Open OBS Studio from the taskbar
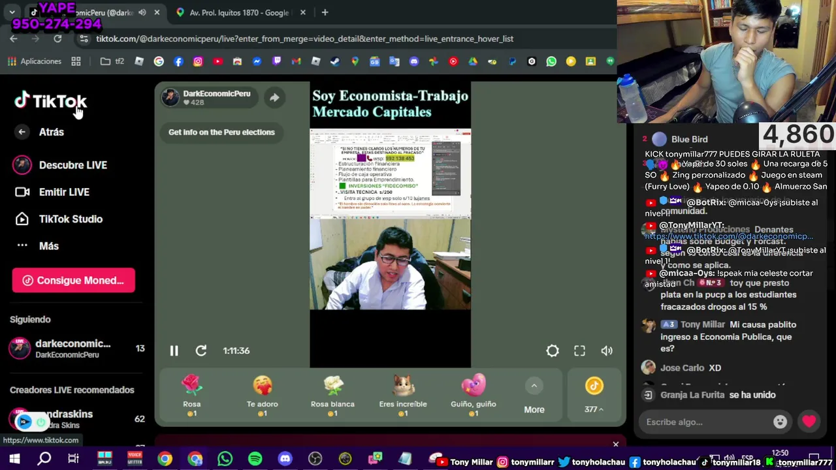The width and height of the screenshot is (836, 470). [315, 459]
